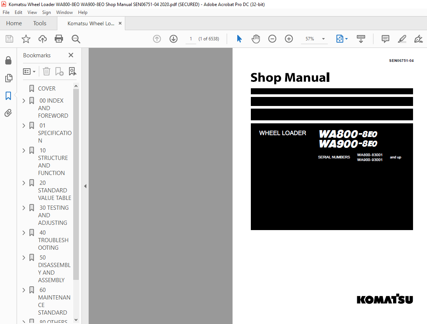Zoom in using the plus button
Image resolution: width=427 pixels, height=324 pixels.
pos(289,38)
